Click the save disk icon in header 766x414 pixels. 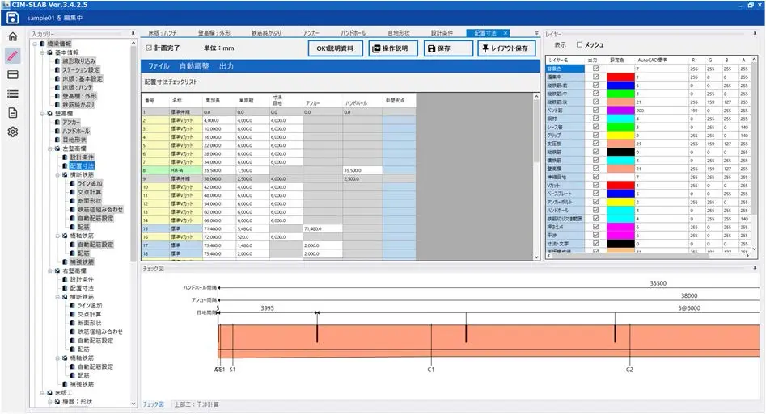(x=13, y=18)
